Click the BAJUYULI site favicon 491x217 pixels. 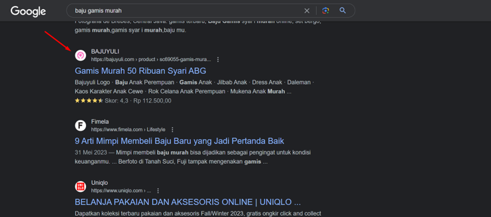pos(80,55)
